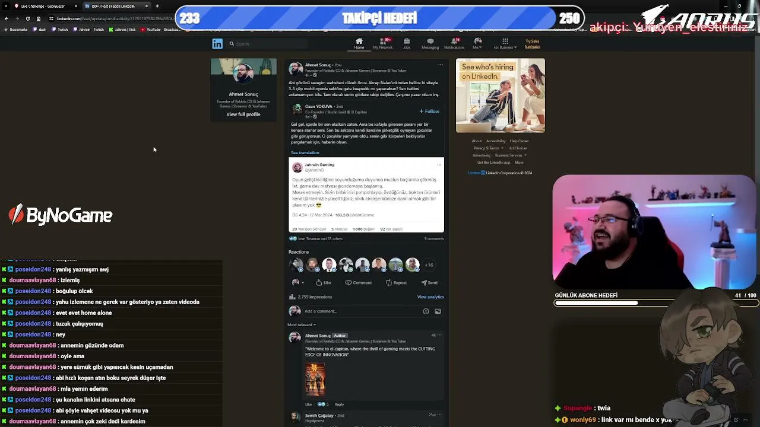Screen dimensions: 760x427
Task: Send the post via message
Action: click(x=429, y=282)
